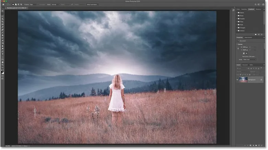
Task: Select the Rectangular Marquee tool
Action: click(2, 13)
